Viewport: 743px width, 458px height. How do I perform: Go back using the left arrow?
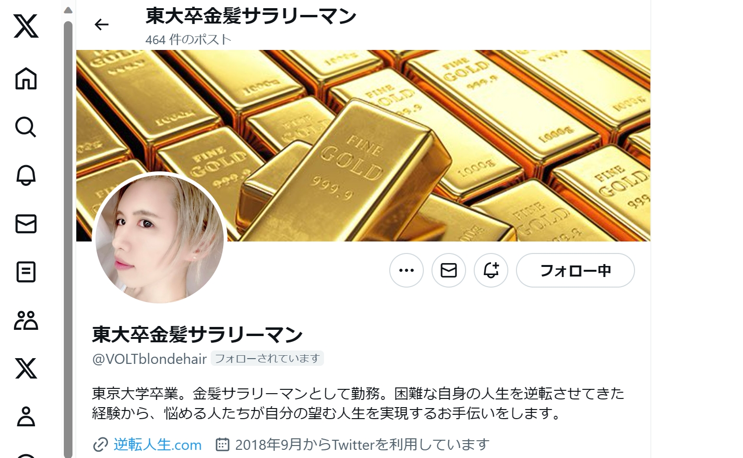pyautogui.click(x=102, y=24)
